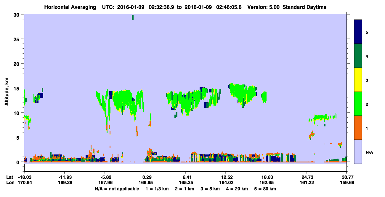Click the colorbar number label 3
The height and width of the screenshot is (197, 385).
[x=367, y=80]
